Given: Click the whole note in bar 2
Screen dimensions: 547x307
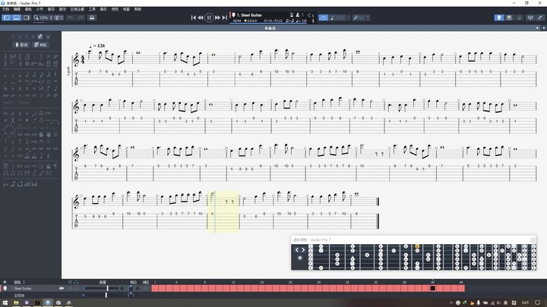Looking at the screenshot, I should [x=138, y=53].
